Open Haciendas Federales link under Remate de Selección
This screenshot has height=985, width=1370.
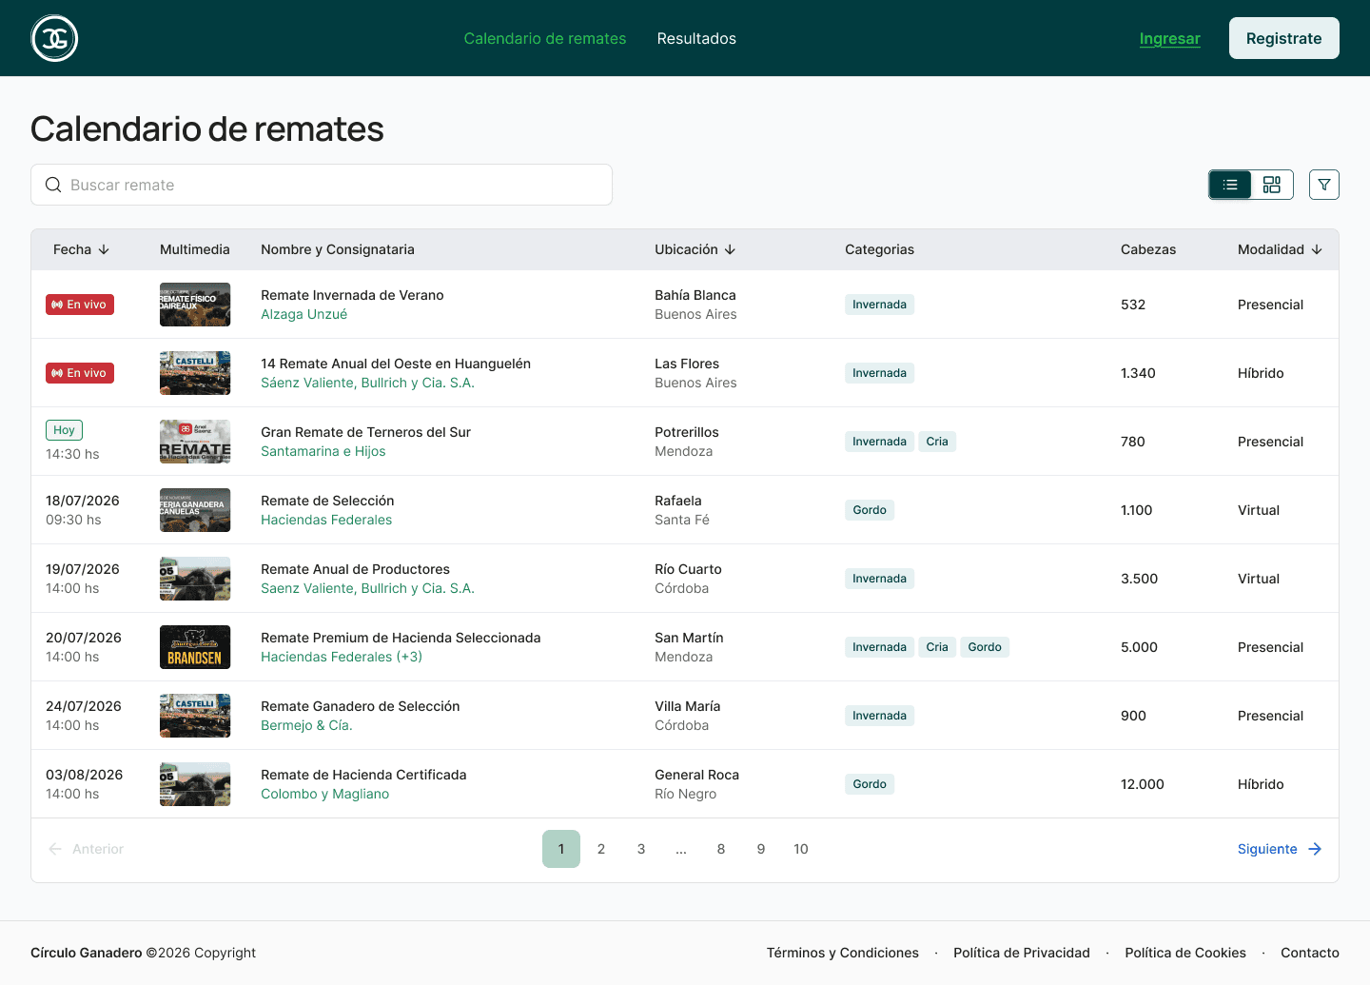[x=326, y=520]
